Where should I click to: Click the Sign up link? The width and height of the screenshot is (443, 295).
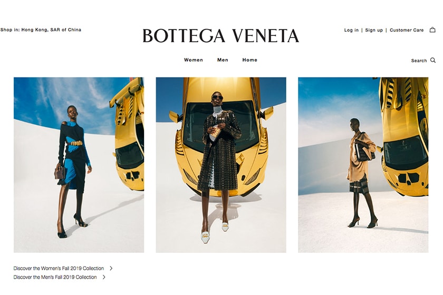click(374, 30)
